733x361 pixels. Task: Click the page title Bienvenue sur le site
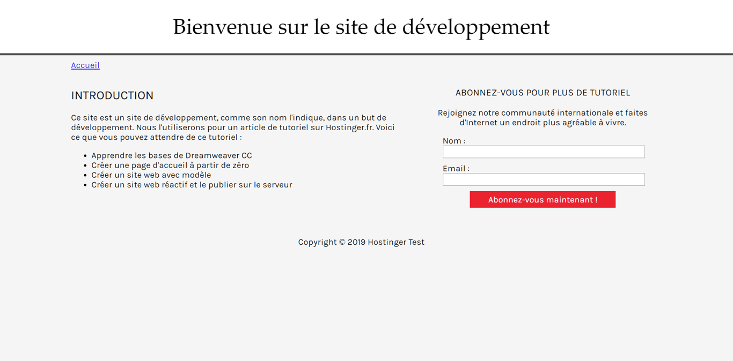pos(361,26)
